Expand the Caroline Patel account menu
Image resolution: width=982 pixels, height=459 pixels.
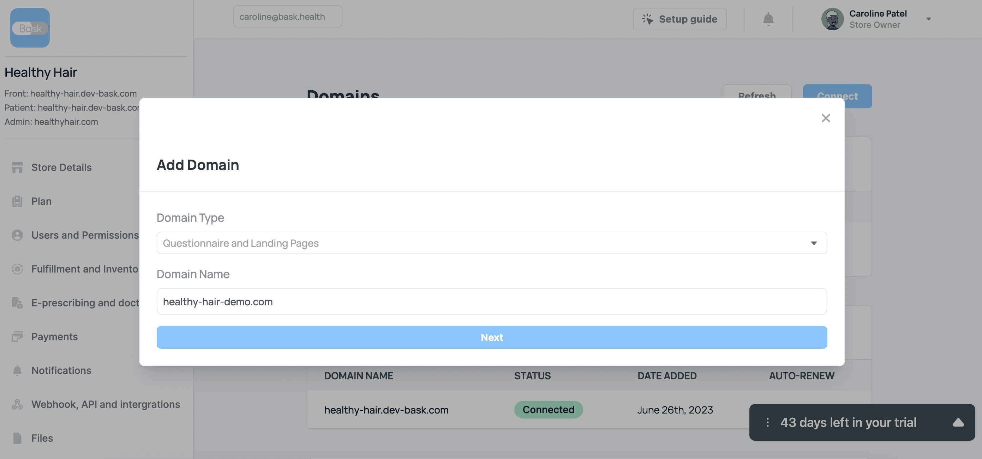click(x=928, y=19)
